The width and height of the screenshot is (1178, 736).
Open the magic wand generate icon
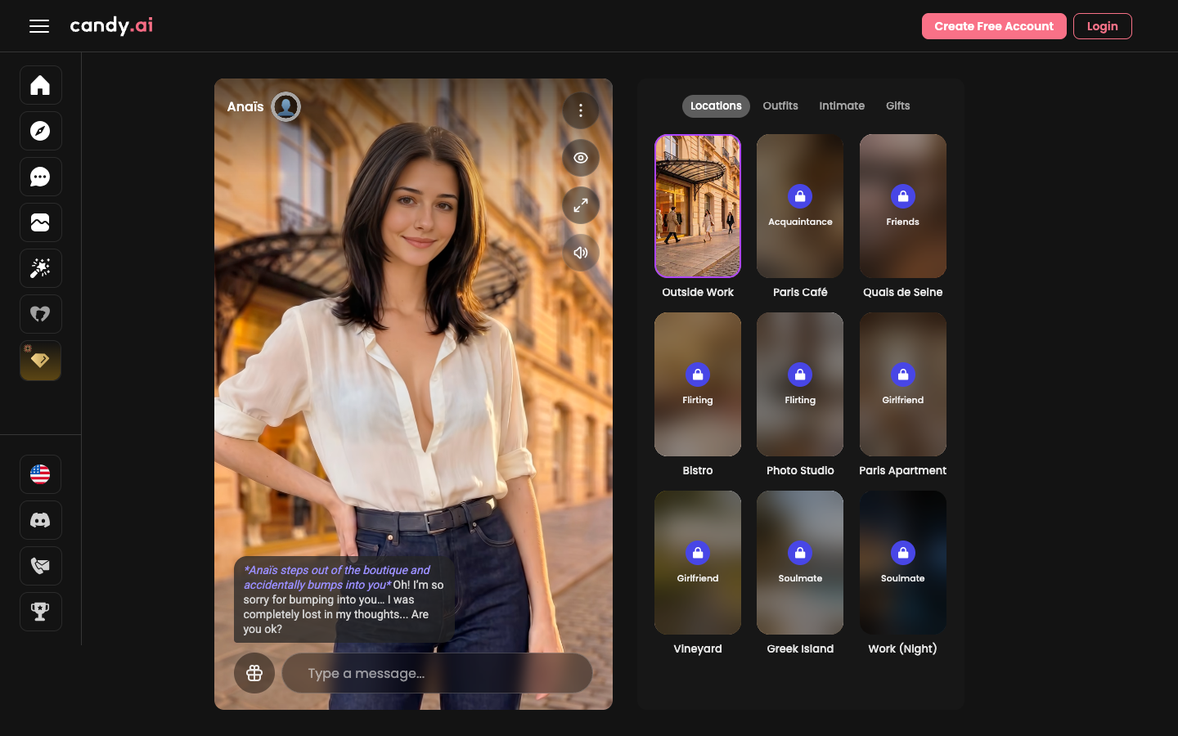coord(40,268)
